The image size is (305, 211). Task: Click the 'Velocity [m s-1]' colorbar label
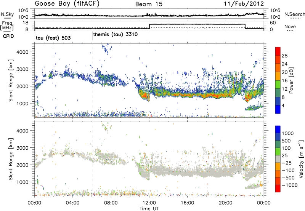click(301, 159)
